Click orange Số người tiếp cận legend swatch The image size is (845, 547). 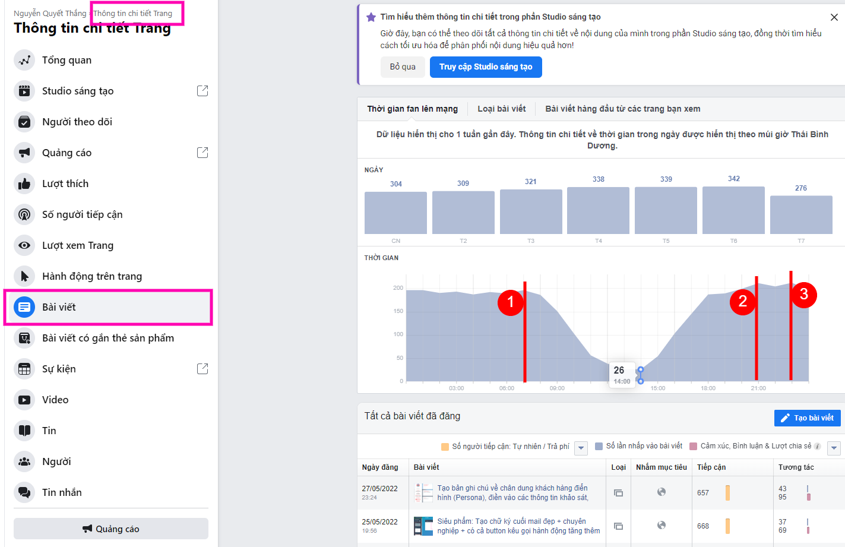[445, 447]
